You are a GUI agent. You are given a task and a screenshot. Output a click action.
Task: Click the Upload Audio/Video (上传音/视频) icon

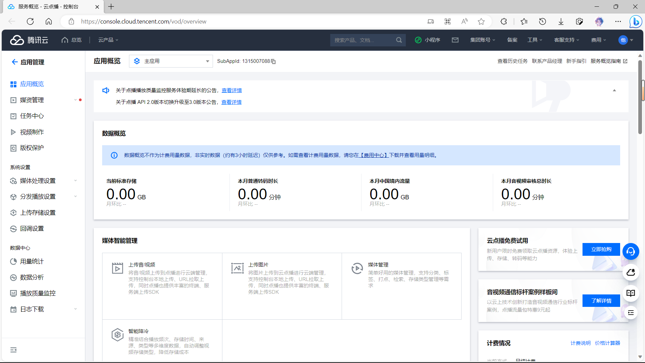click(117, 268)
